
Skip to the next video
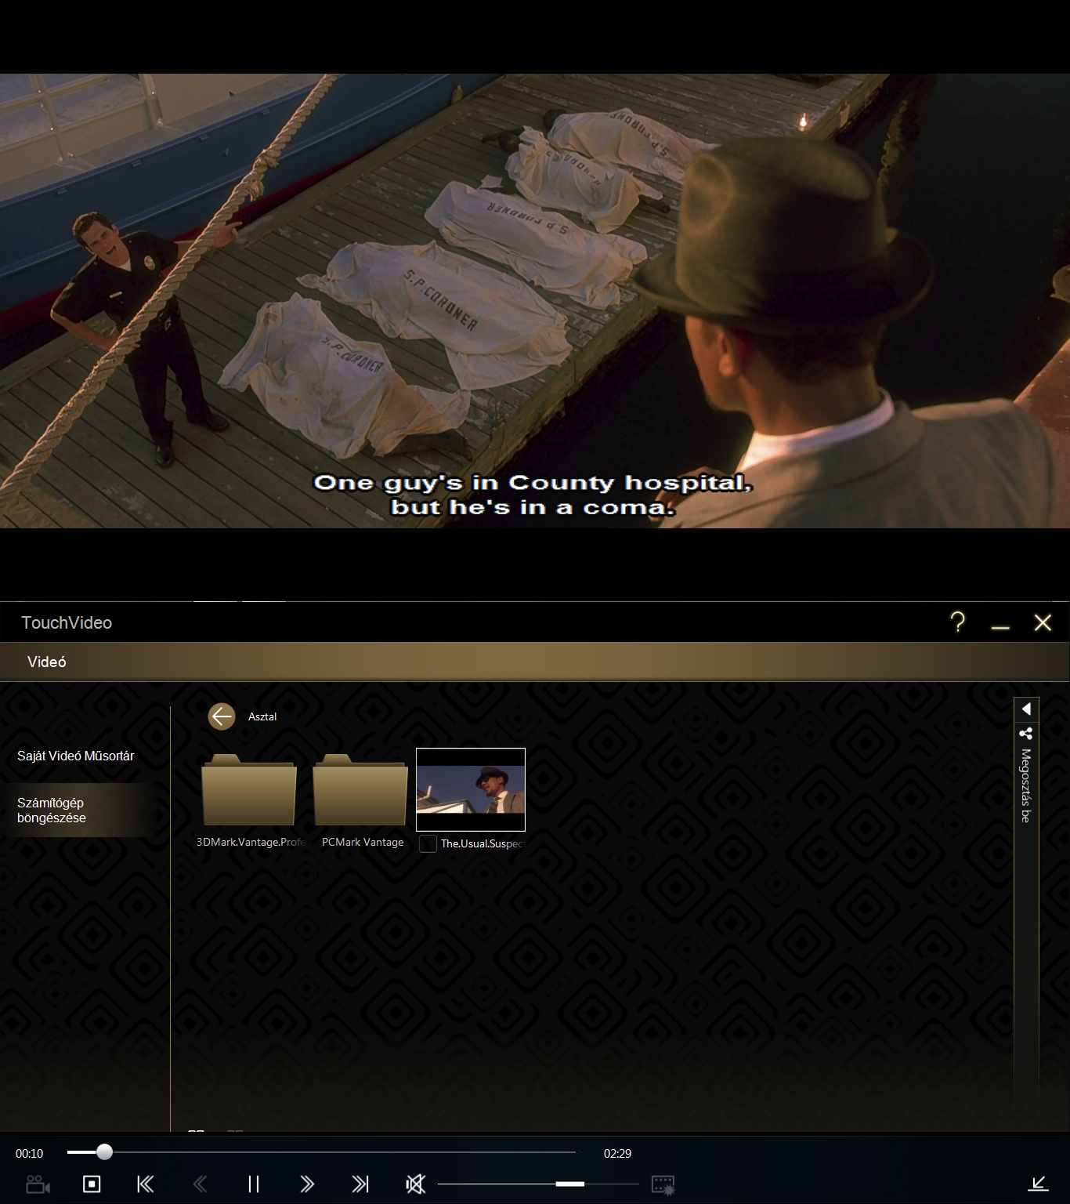click(x=360, y=1184)
